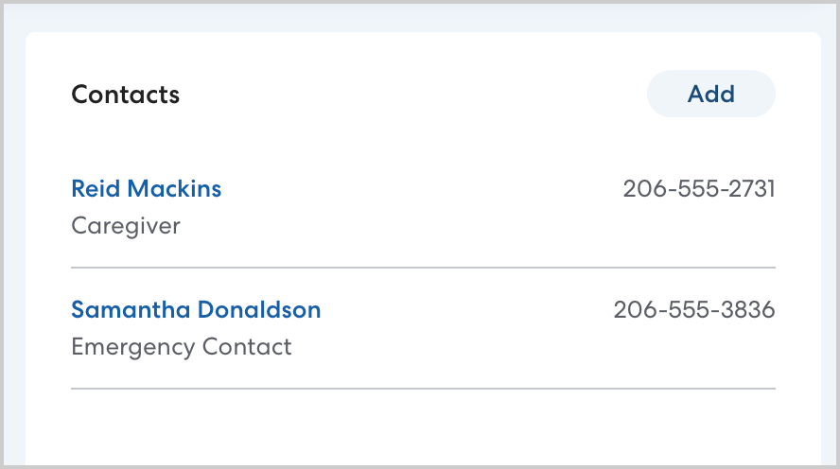The image size is (840, 469).
Task: Click phone number 206-555-2731
Action: click(x=698, y=189)
